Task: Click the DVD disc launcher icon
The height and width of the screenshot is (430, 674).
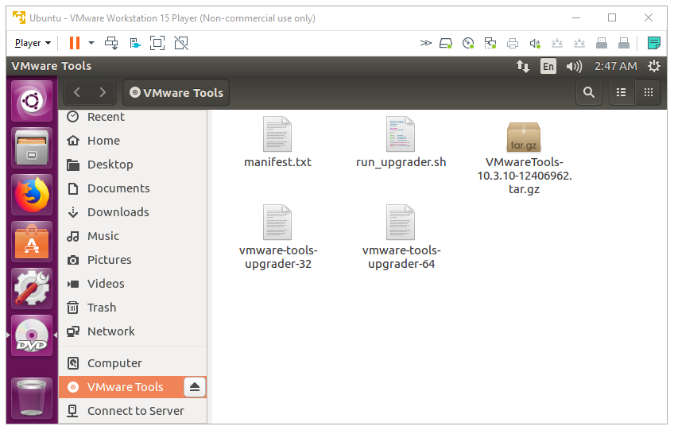Action: [32, 335]
